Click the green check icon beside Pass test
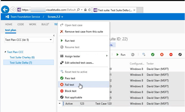This screenshot has height=112, width=185. click(62, 78)
